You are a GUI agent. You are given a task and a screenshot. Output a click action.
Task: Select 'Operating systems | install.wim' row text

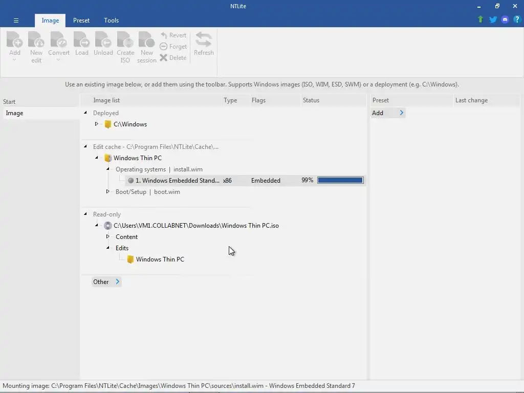pos(159,169)
